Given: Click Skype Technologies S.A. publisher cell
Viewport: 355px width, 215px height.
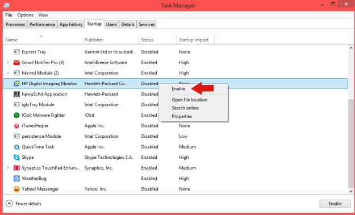Looking at the screenshot, I should (x=108, y=157).
